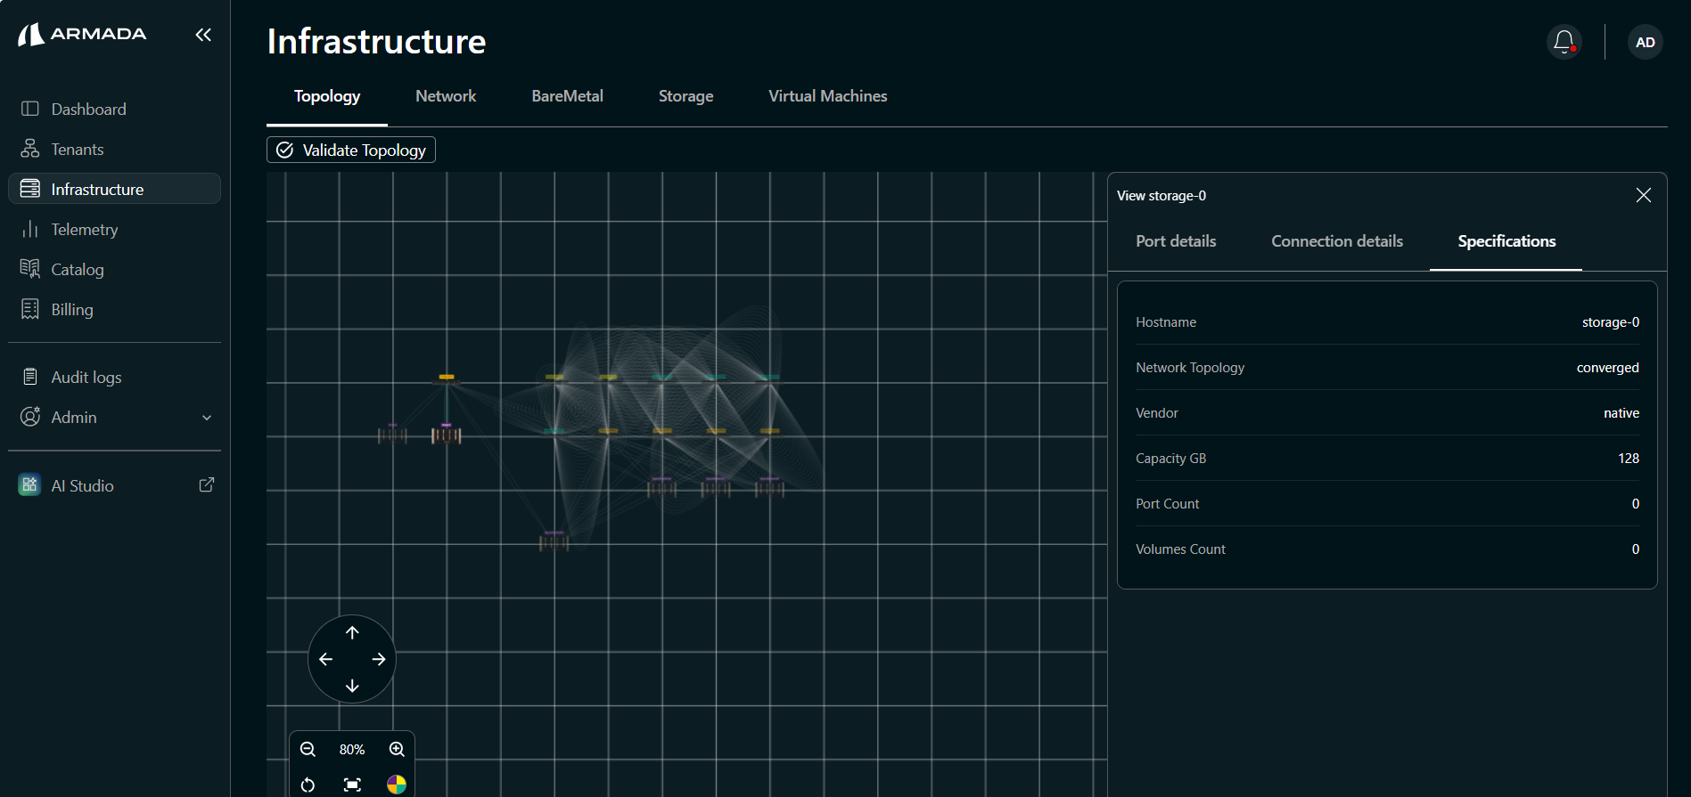Switch to the Network tab
The image size is (1691, 797).
click(446, 96)
